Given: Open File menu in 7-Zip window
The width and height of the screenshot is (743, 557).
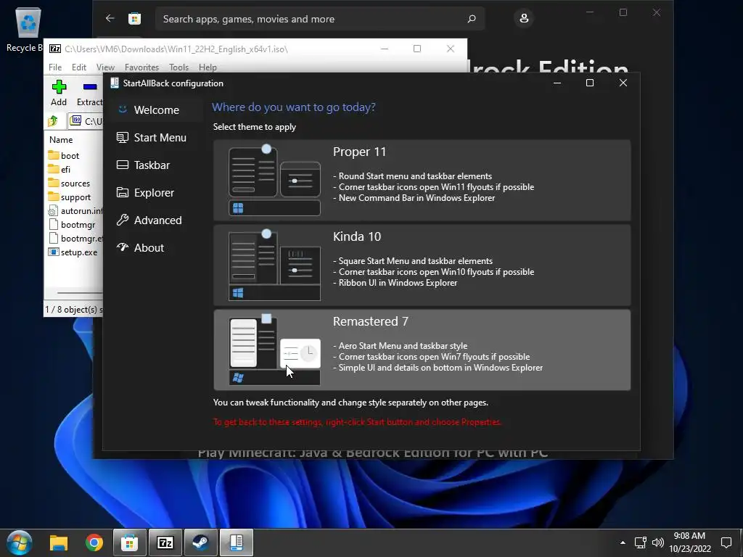Looking at the screenshot, I should coord(55,67).
